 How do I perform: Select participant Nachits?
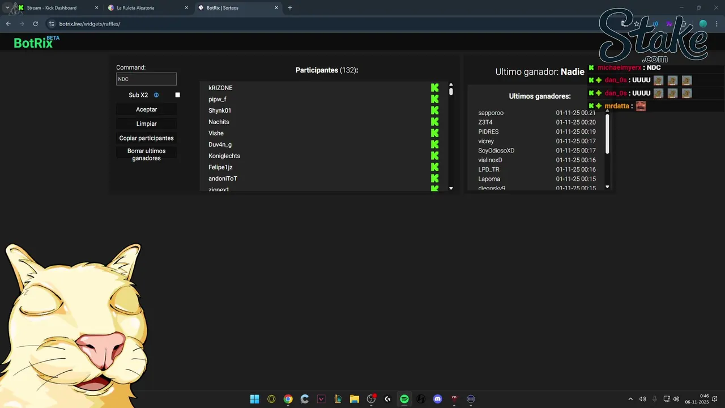point(219,122)
